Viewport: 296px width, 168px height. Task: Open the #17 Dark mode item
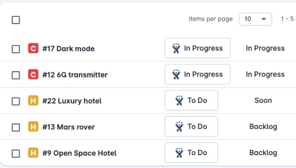point(68,49)
